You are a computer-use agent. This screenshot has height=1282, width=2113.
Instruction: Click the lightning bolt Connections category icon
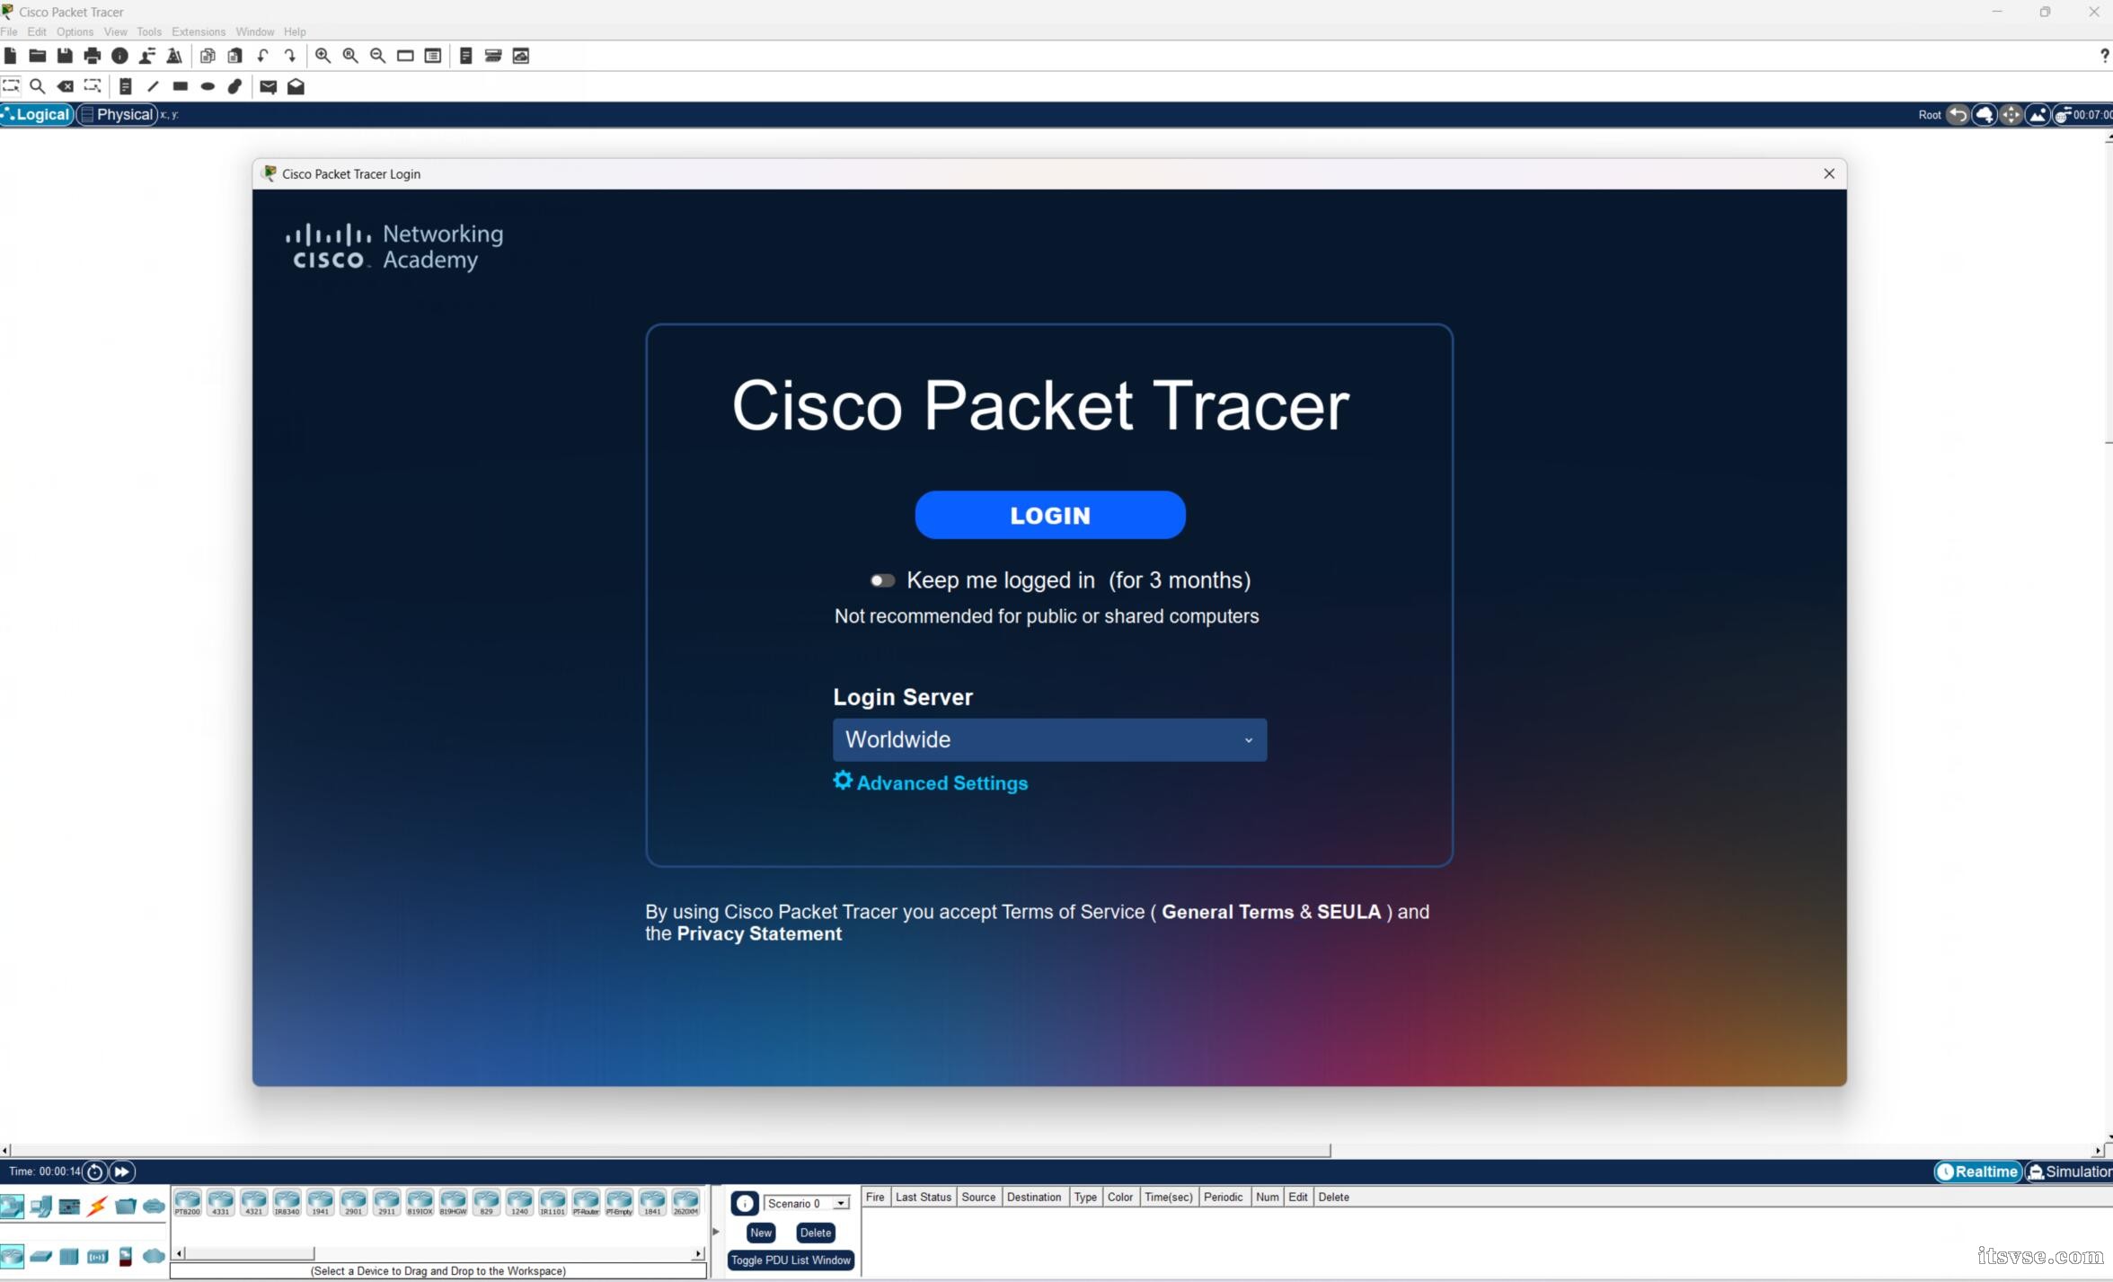97,1206
